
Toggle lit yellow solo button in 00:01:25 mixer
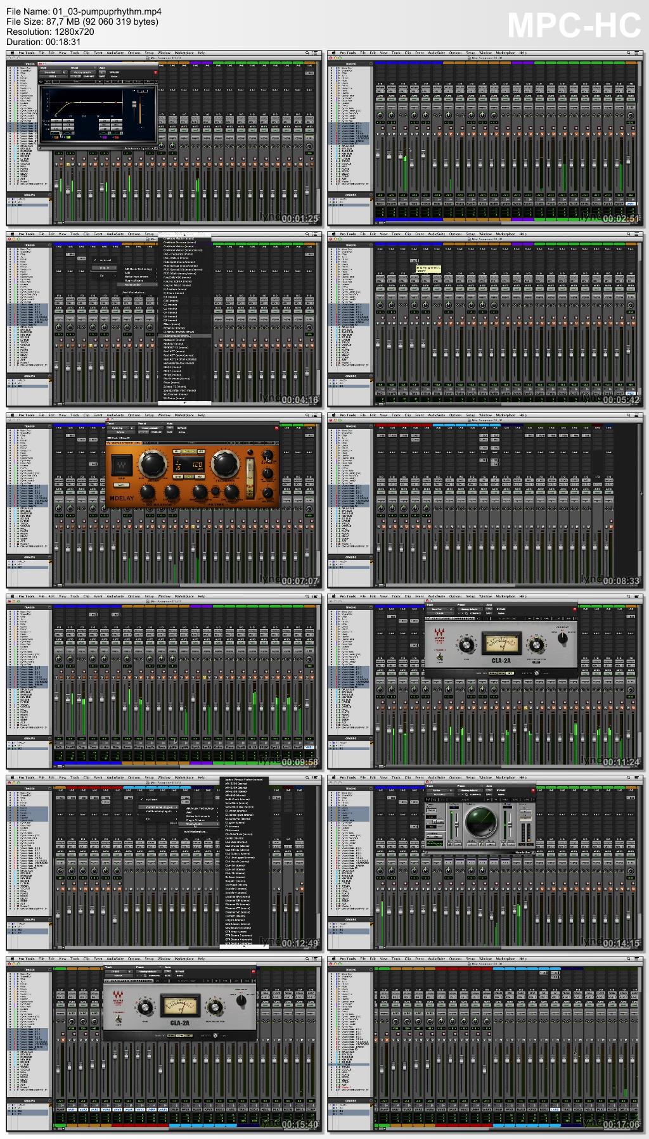(x=68, y=164)
